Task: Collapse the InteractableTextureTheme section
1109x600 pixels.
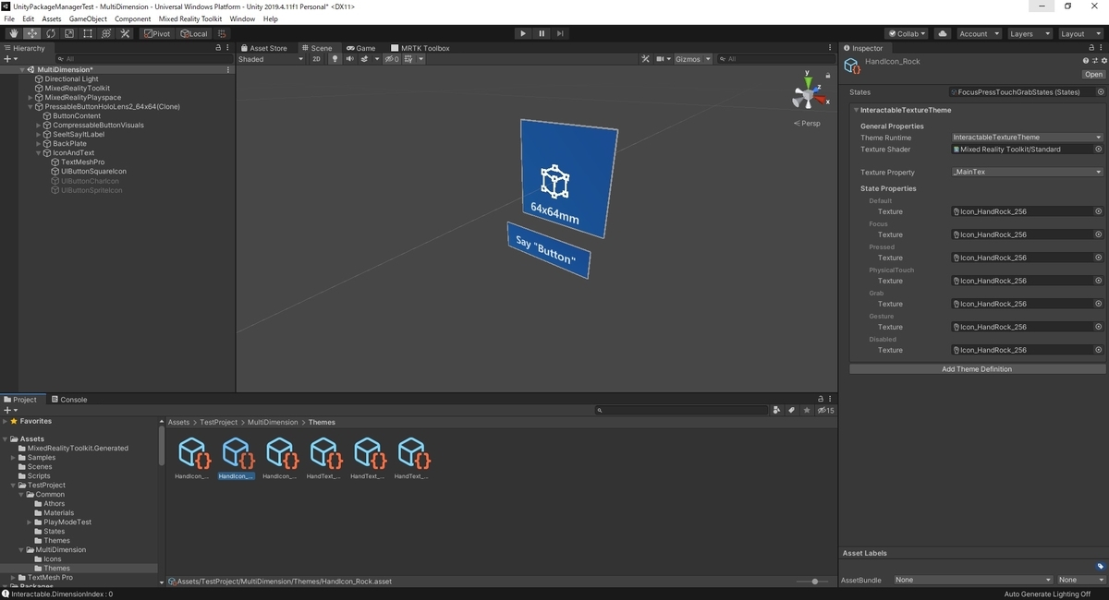Action: 856,110
